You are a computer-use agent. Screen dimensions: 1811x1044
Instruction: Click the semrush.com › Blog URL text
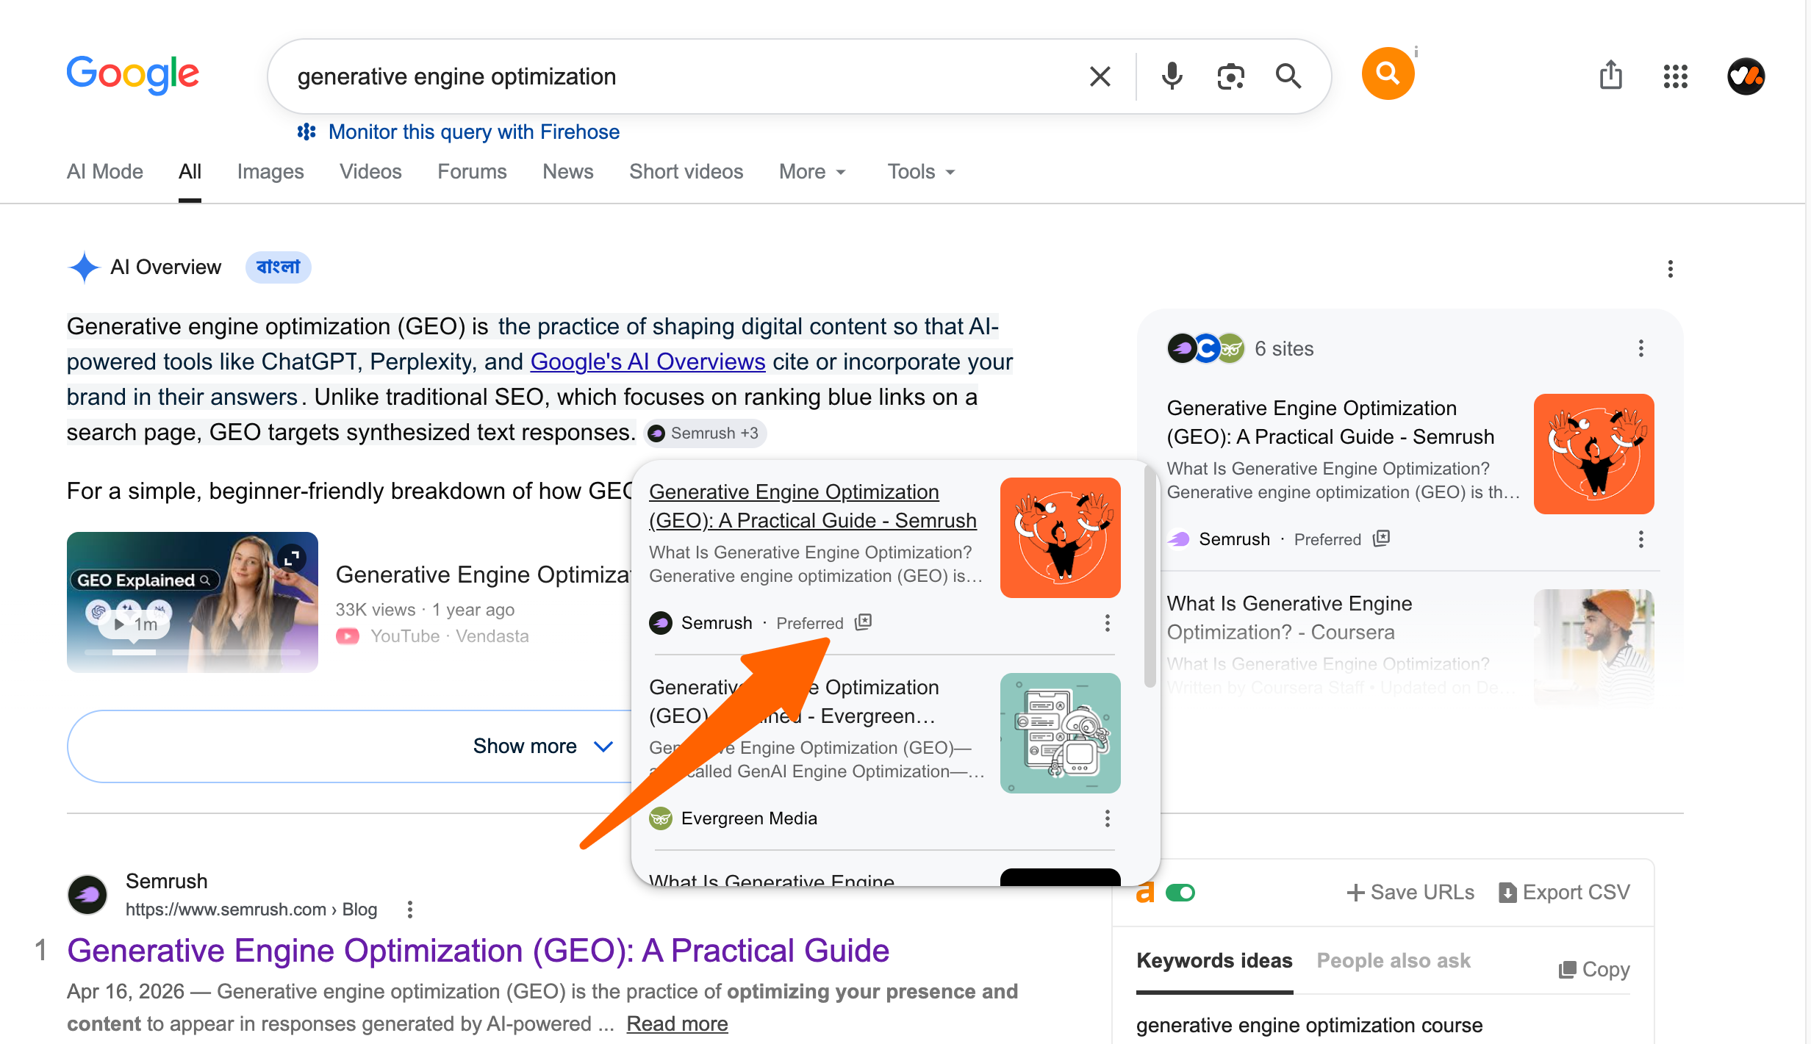coord(251,910)
